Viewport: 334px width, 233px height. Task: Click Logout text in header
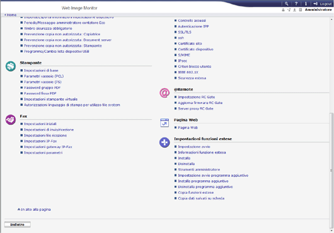coord(326,4)
